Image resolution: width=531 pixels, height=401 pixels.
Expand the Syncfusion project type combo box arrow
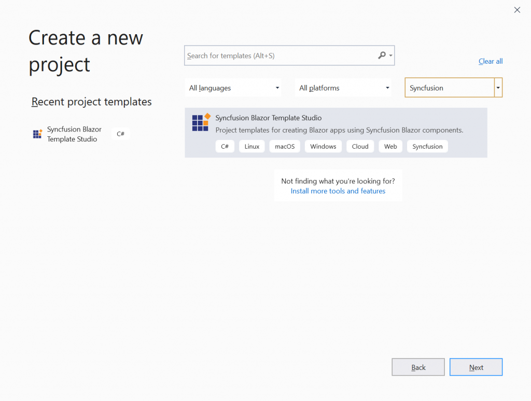[x=498, y=88]
